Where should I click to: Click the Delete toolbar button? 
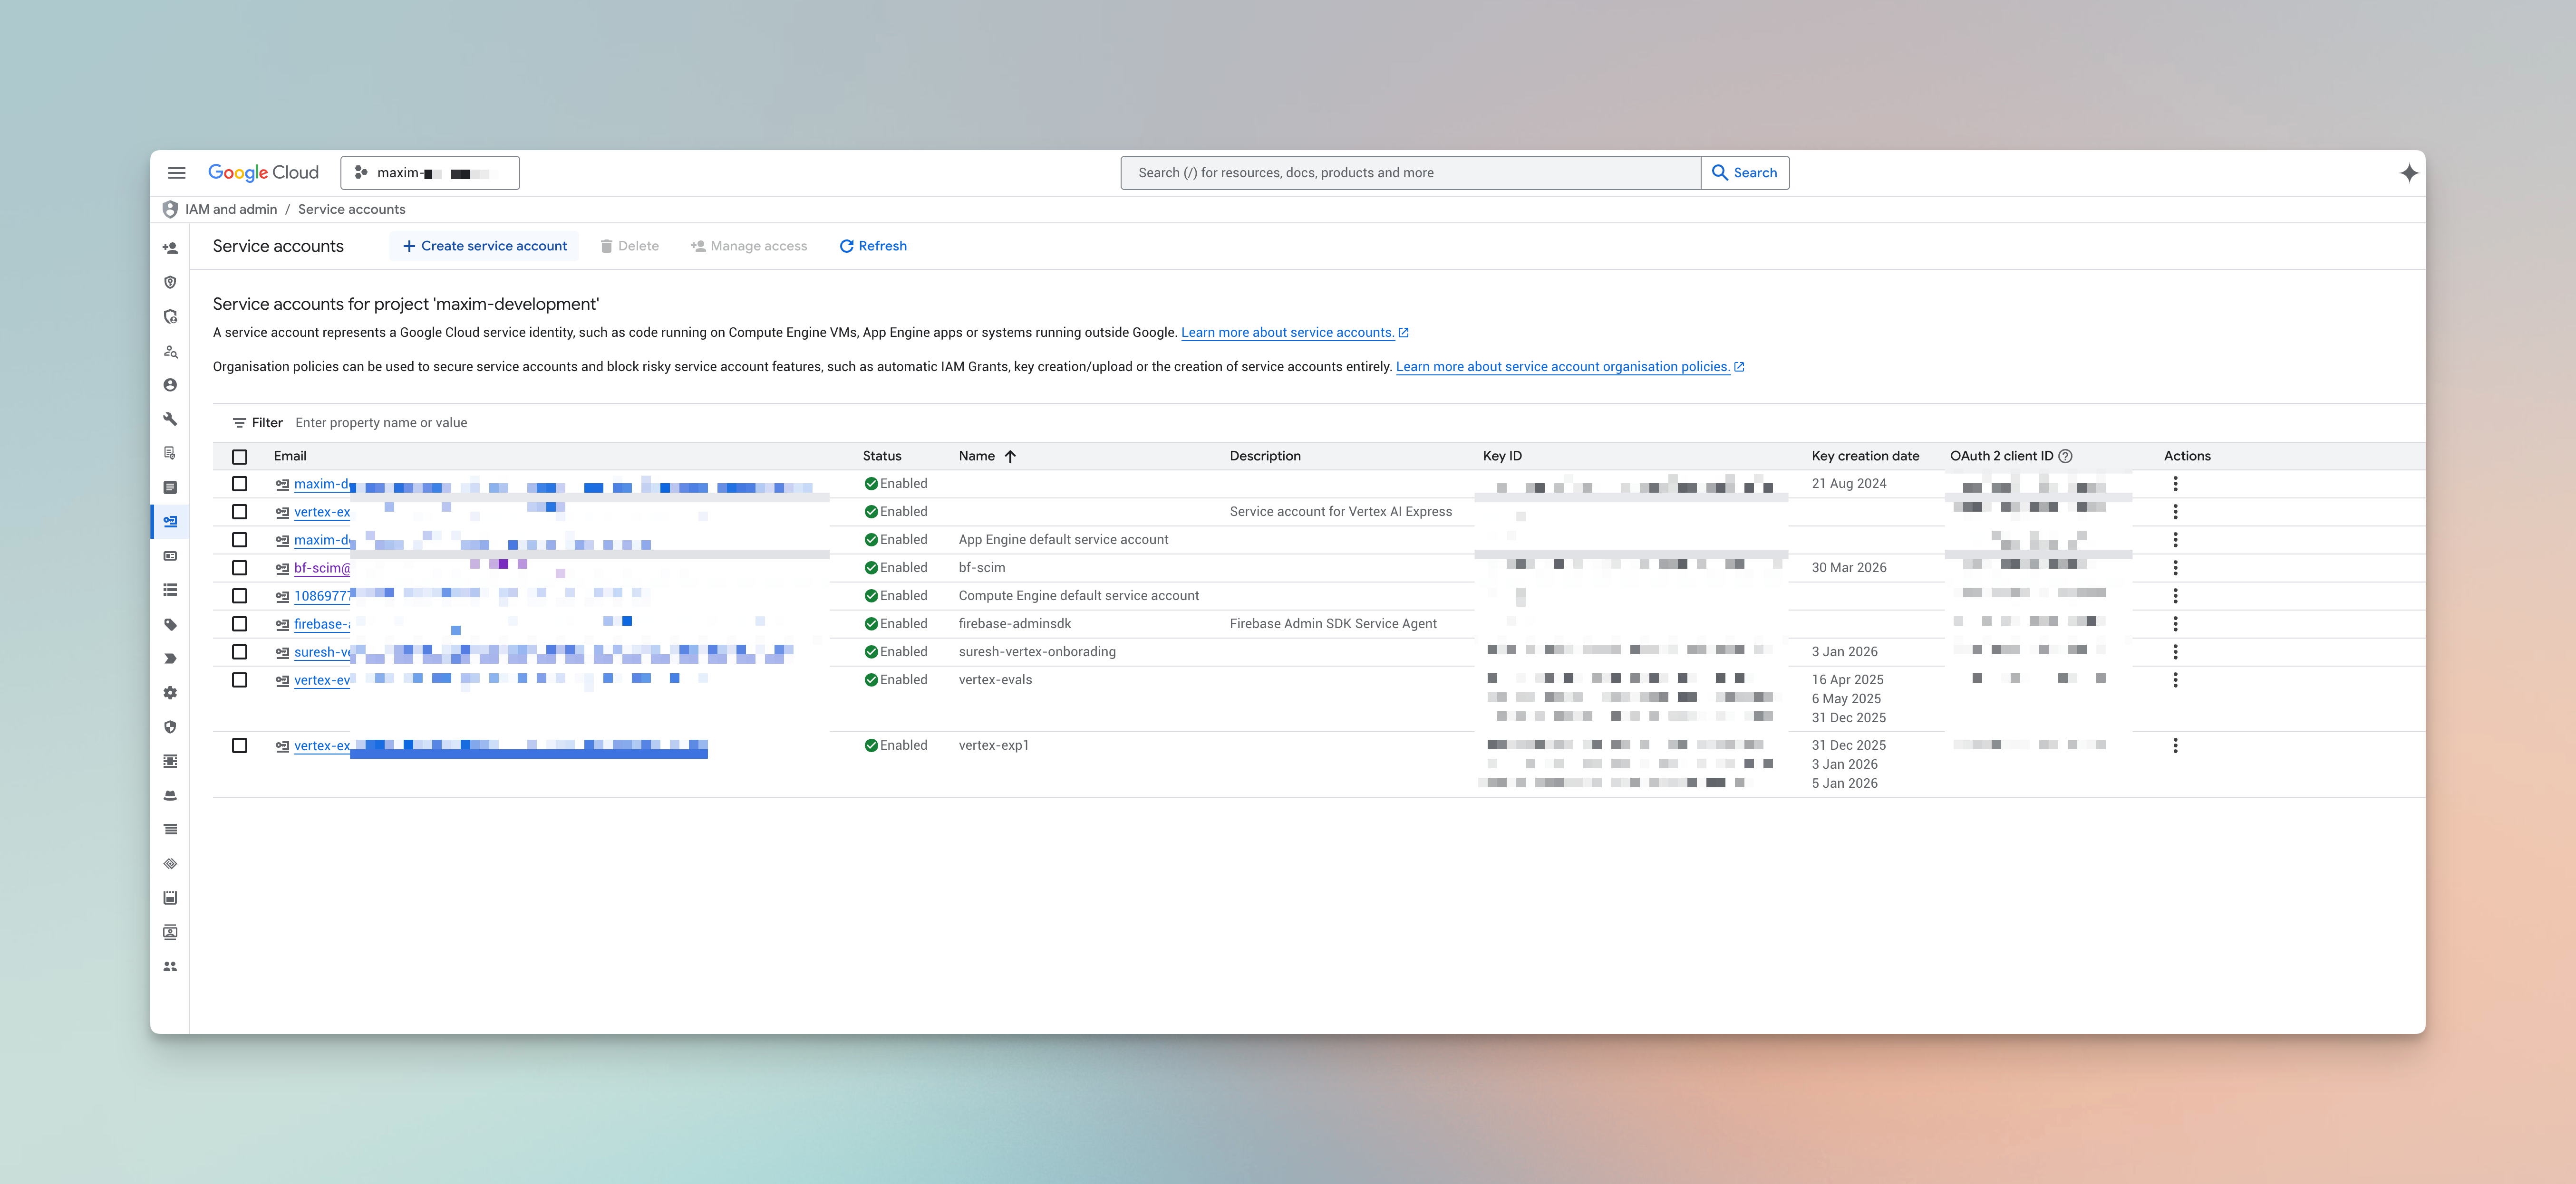coord(629,246)
